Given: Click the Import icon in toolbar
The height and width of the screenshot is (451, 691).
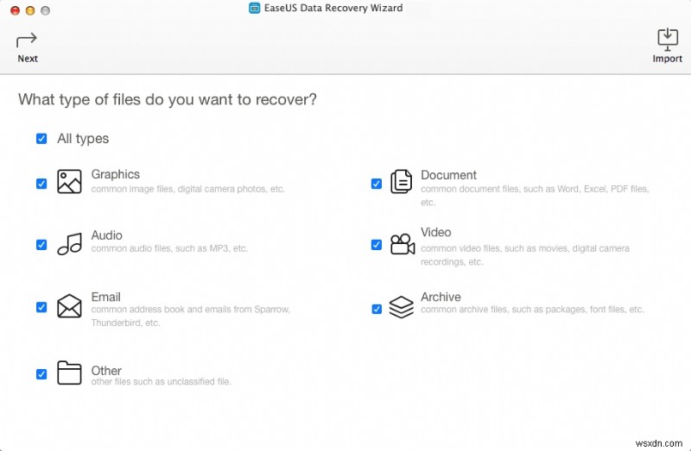Looking at the screenshot, I should [668, 38].
